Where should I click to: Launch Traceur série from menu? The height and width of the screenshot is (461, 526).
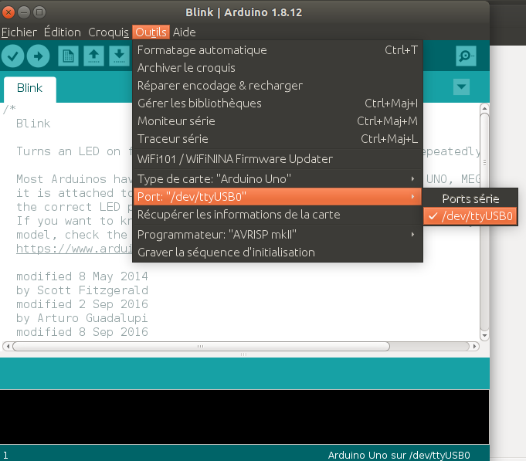click(277, 139)
